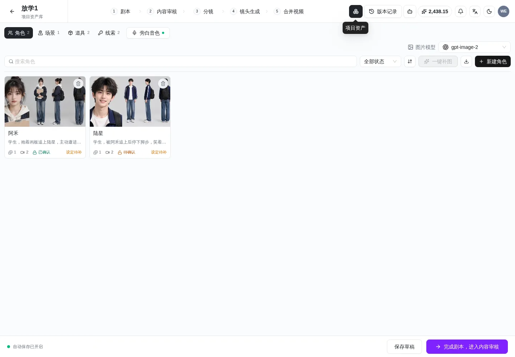Delete the 阿禾 character card
The image size is (515, 357).
coord(78,84)
